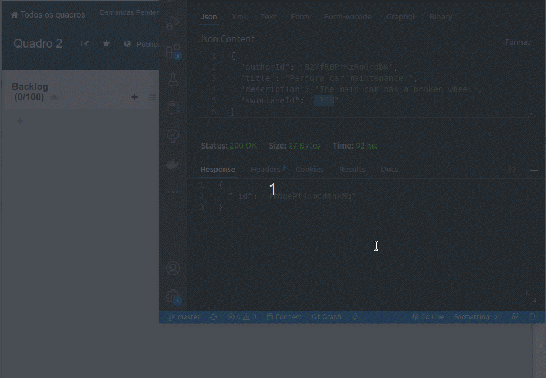Open the response options lines menu icon
The width and height of the screenshot is (546, 378).
point(534,170)
